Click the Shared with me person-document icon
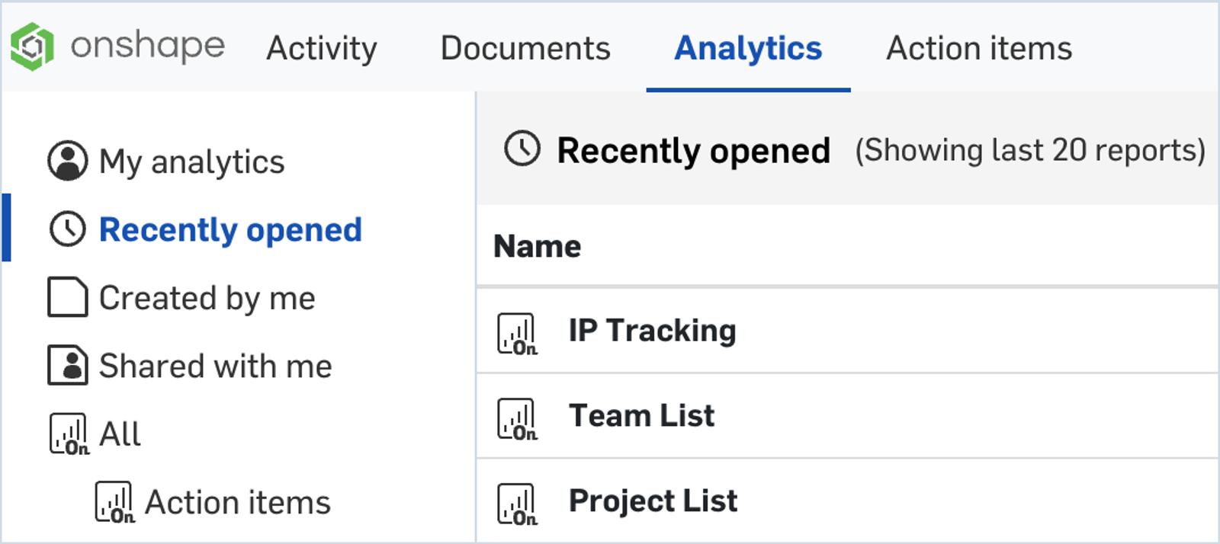 click(x=67, y=366)
